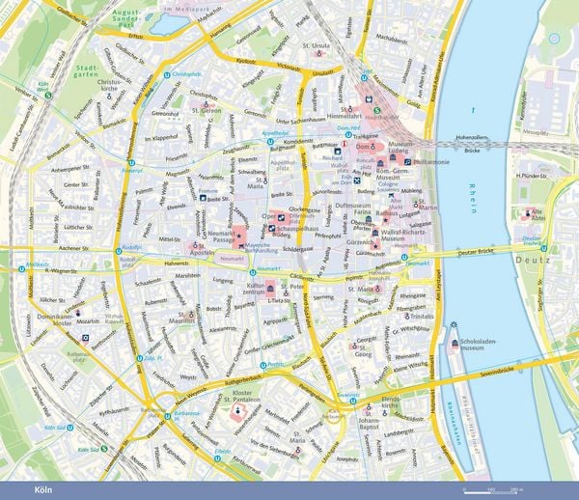
Task: Click the Alte Abtei icon in Deutz
Action: coord(527,213)
